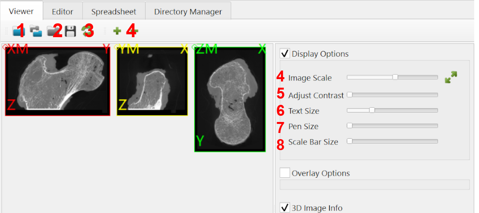Viewport: 479px width, 213px height.
Task: Click the Text Size slider track
Action: [392, 110]
